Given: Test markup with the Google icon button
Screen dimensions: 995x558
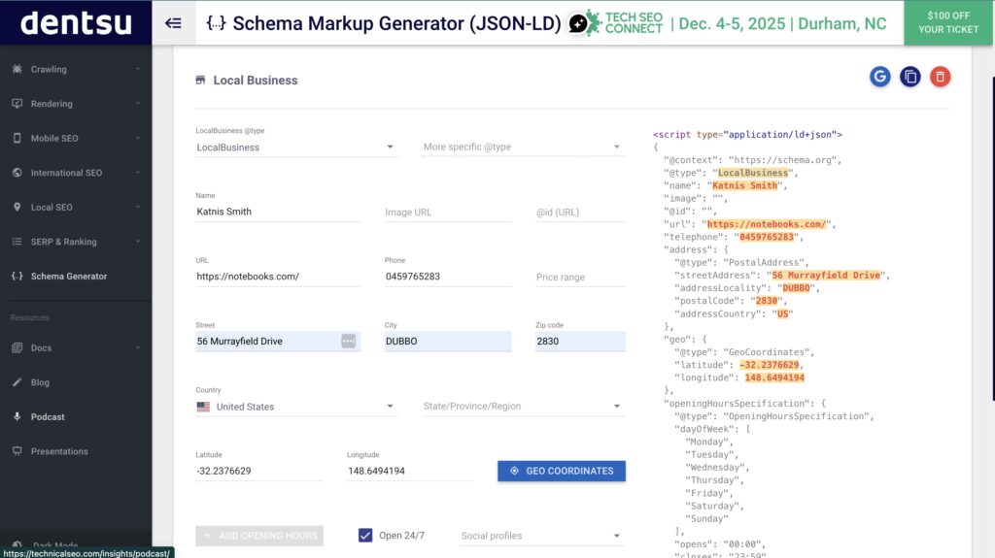Looking at the screenshot, I should (880, 77).
